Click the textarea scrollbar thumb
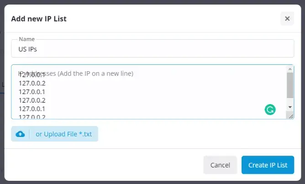 (290, 85)
